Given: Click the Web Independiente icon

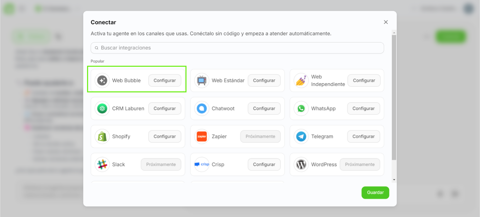Looking at the screenshot, I should coord(301,81).
